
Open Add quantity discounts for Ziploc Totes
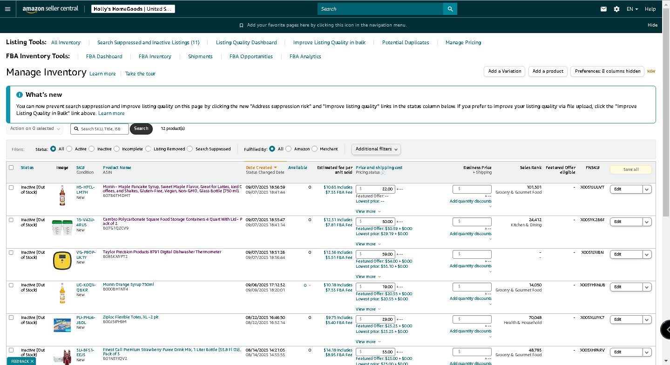(470, 331)
